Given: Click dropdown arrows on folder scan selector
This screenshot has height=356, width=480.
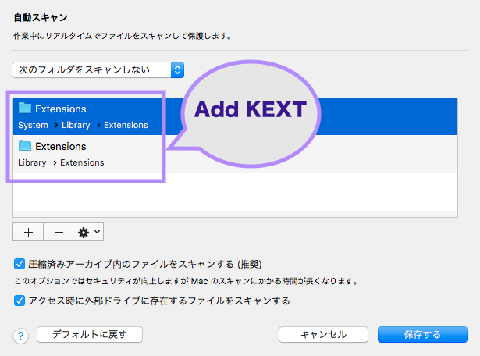Looking at the screenshot, I should pyautogui.click(x=177, y=70).
